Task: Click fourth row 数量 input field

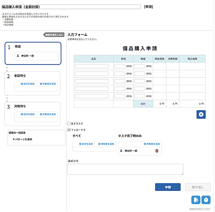Action: click(140, 89)
